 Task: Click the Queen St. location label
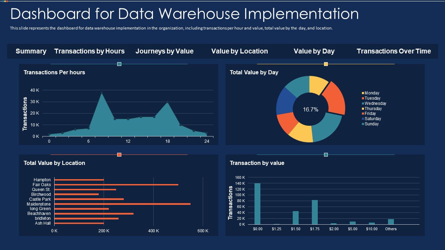(x=41, y=190)
